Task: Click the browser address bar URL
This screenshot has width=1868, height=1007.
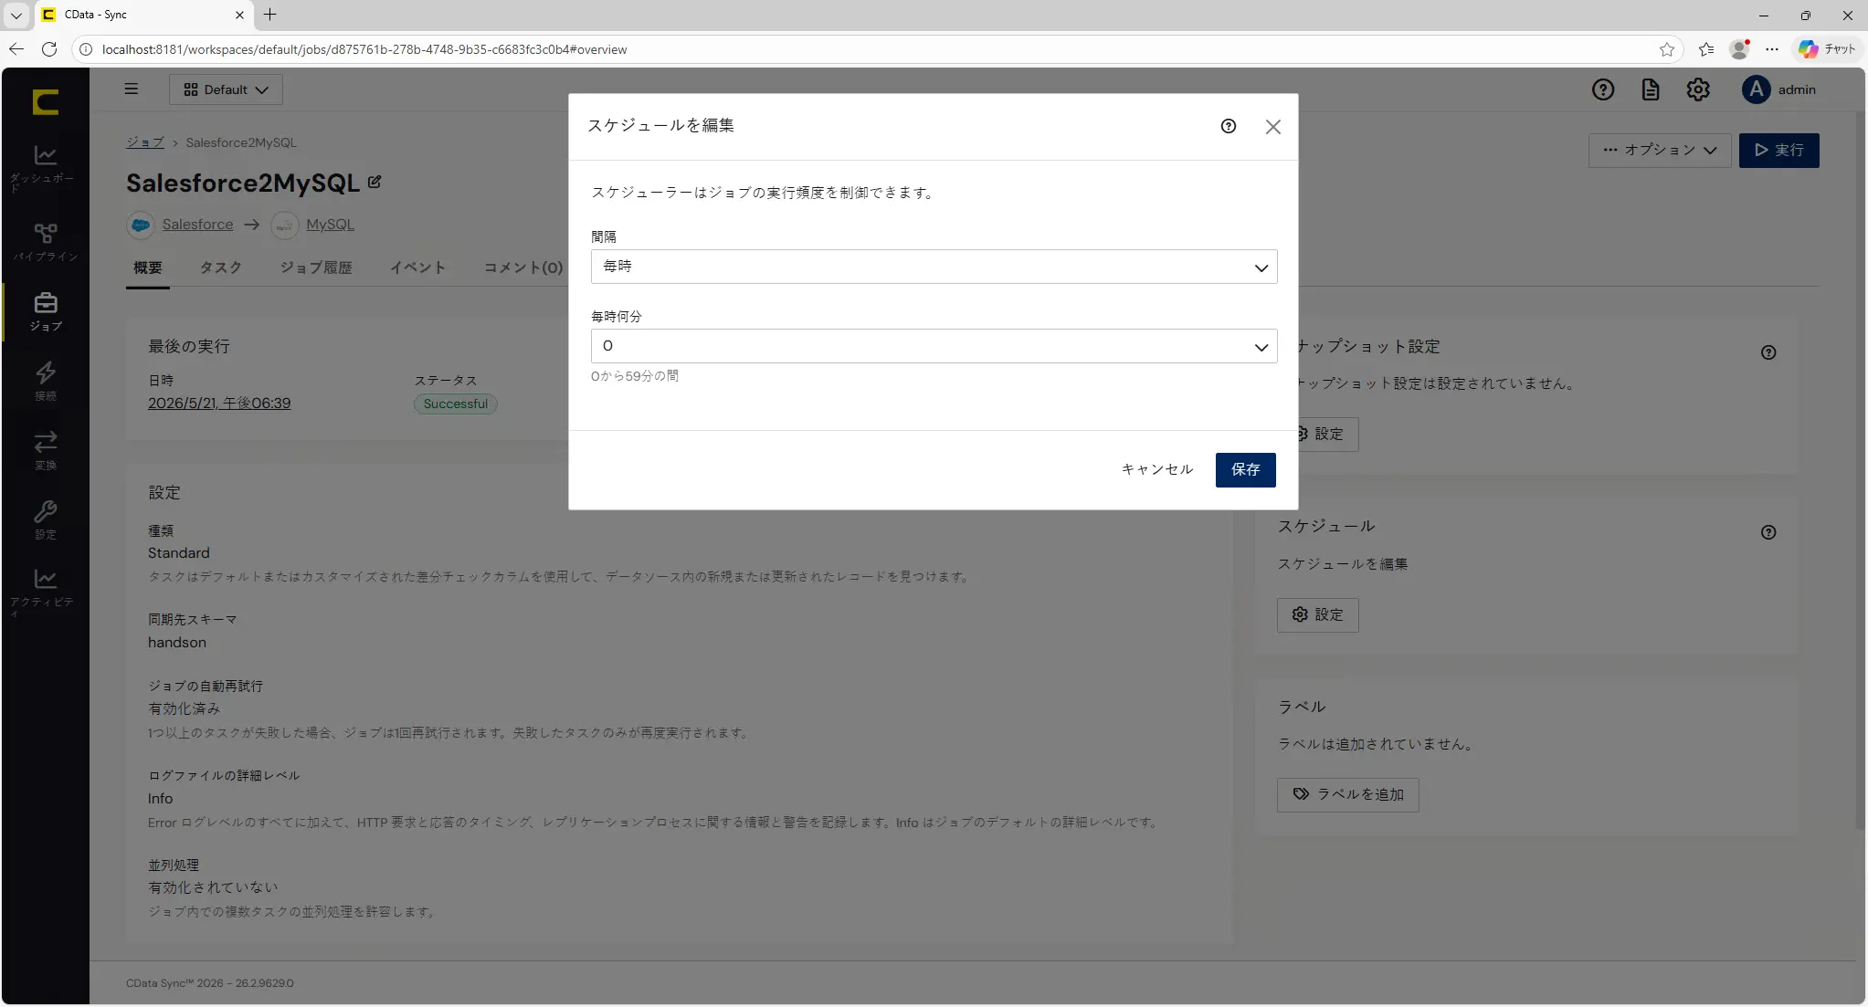Action: tap(364, 49)
